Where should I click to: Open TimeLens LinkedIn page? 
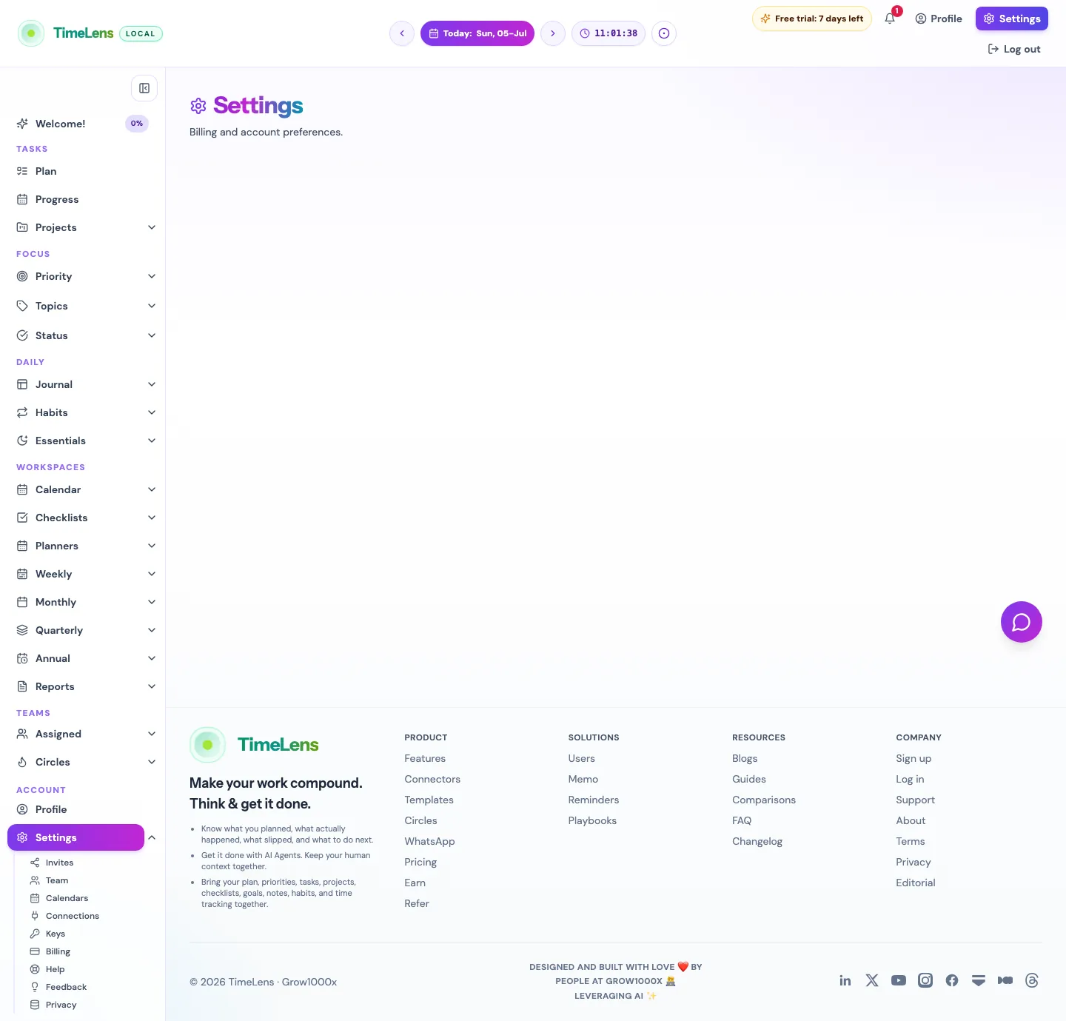[845, 980]
